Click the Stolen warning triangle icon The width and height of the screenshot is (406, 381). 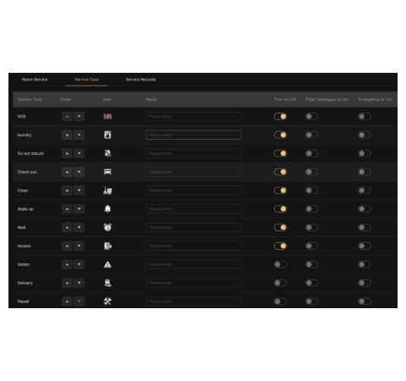[107, 264]
